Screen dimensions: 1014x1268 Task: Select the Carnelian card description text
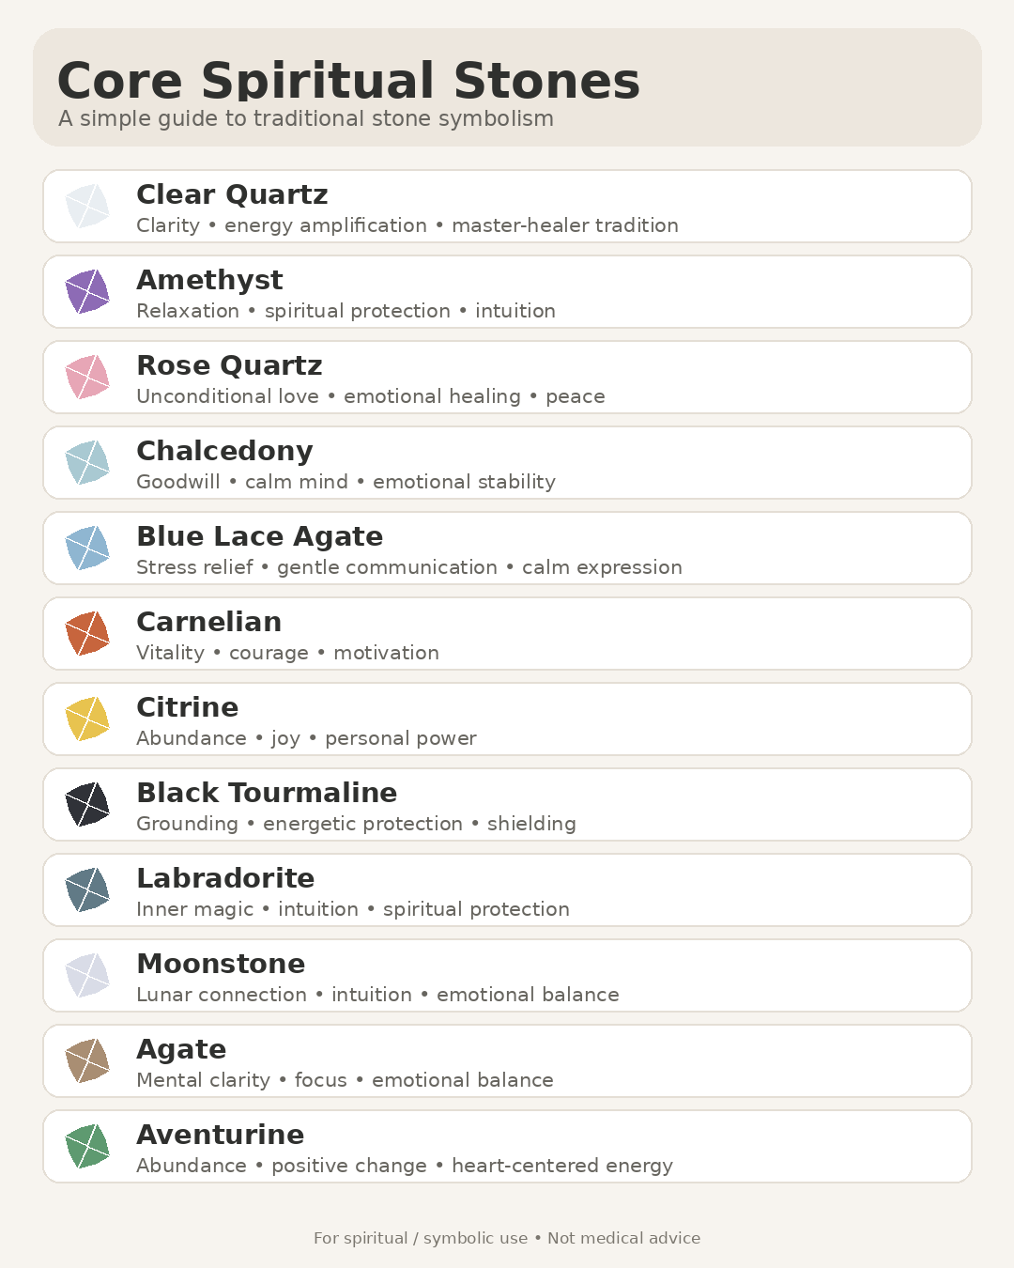[x=287, y=653]
